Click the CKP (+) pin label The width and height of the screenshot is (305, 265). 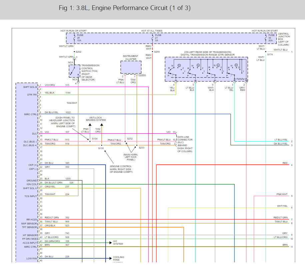[33, 164]
